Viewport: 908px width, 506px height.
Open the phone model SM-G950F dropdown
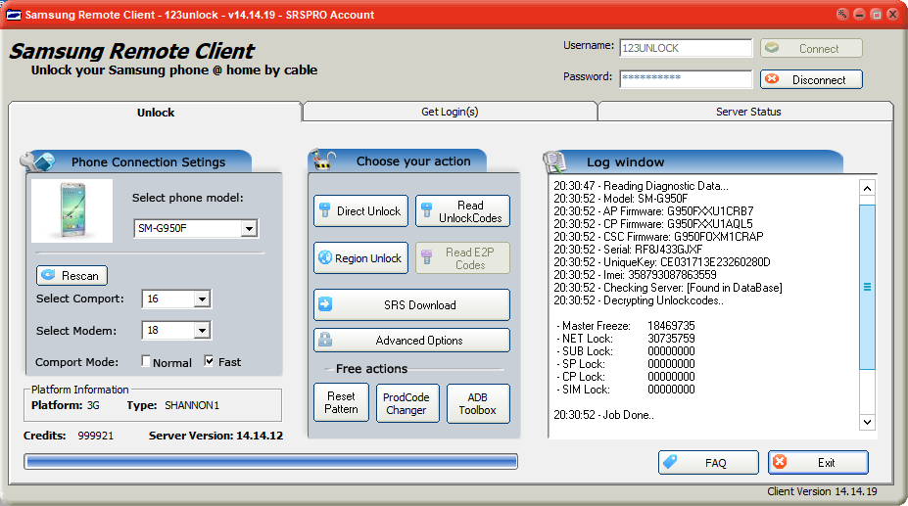click(x=249, y=229)
